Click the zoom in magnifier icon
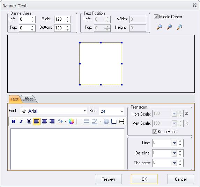 tap(159, 27)
